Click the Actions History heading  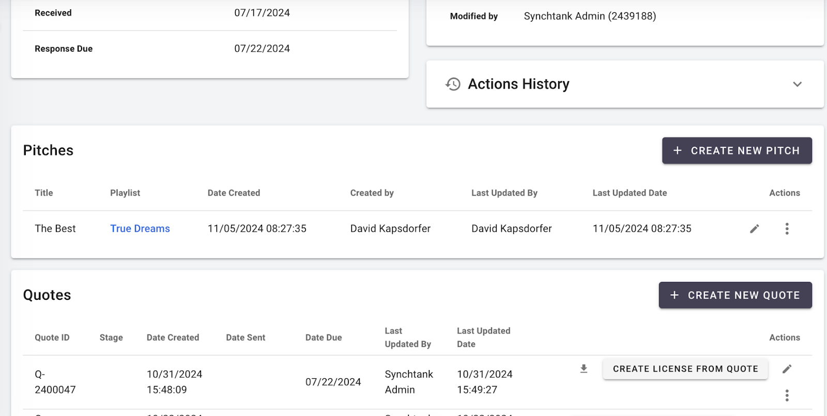[x=518, y=84]
